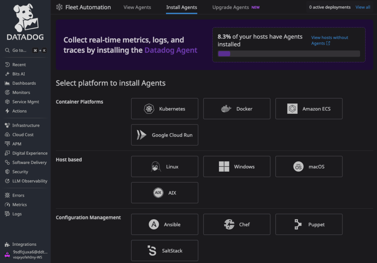Screen dimensions: 377x263
Task: Pick the Ansible configuration management tile
Action: (x=165, y=224)
